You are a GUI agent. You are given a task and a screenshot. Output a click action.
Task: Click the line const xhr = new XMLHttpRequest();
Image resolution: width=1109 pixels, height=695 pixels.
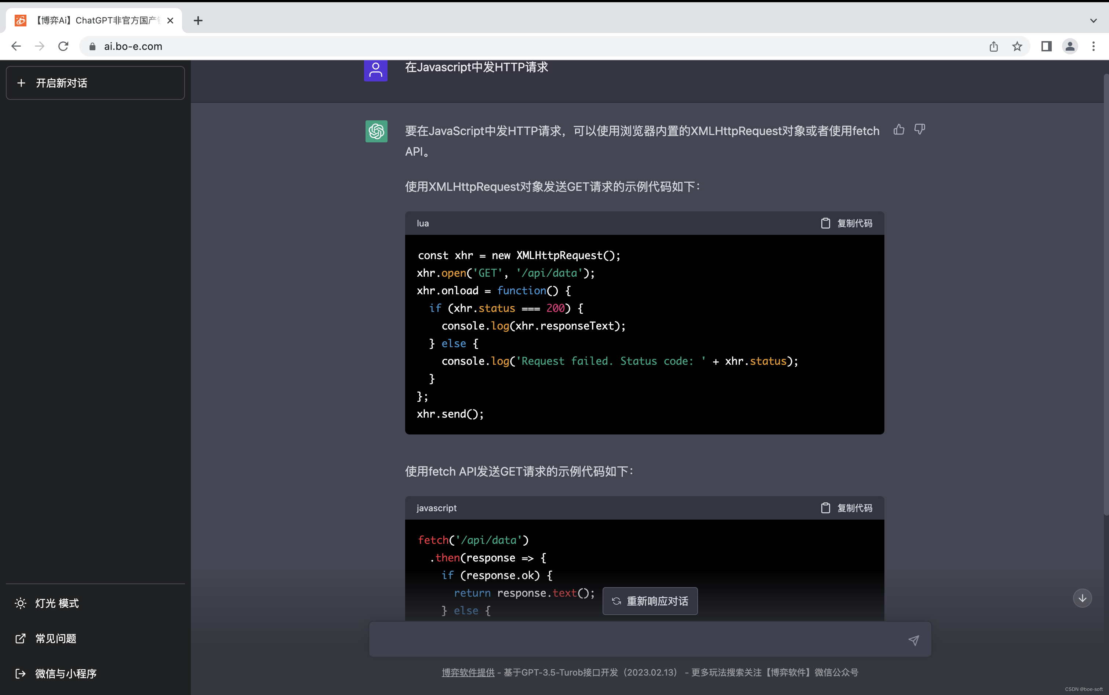tap(519, 255)
